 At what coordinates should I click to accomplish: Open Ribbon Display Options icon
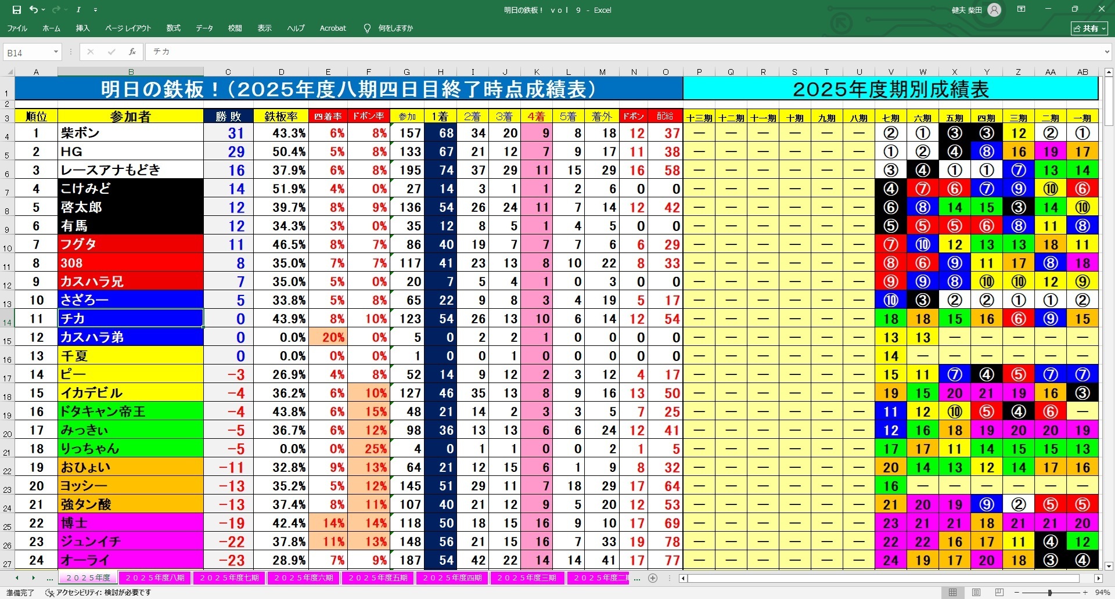[1021, 9]
